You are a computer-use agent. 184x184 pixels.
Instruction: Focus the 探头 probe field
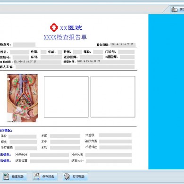click(x=23, y=142)
